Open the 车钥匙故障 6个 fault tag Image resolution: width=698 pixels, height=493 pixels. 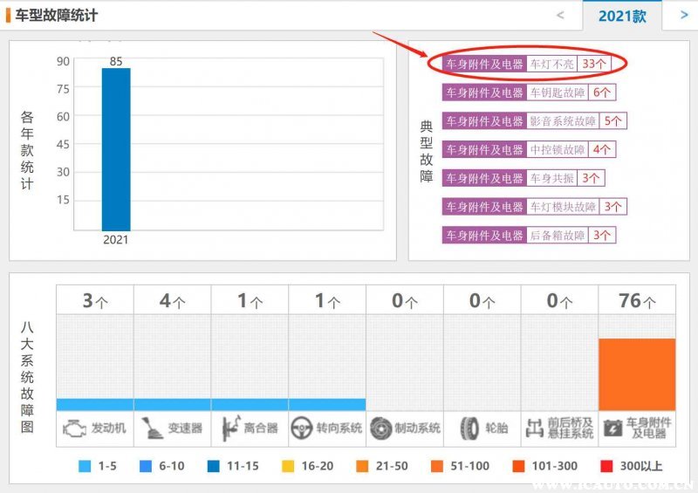pyautogui.click(x=529, y=92)
